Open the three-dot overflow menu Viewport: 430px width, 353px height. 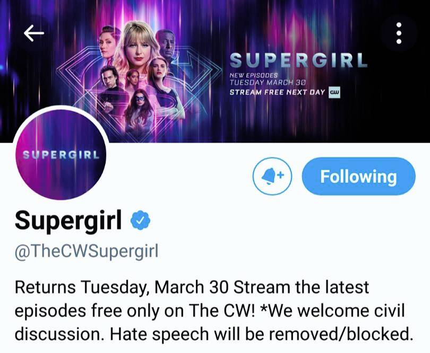click(x=399, y=33)
